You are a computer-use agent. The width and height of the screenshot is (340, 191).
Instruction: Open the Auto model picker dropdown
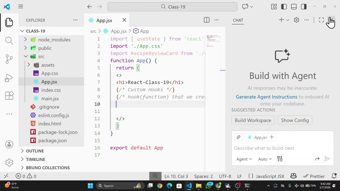tap(265, 159)
